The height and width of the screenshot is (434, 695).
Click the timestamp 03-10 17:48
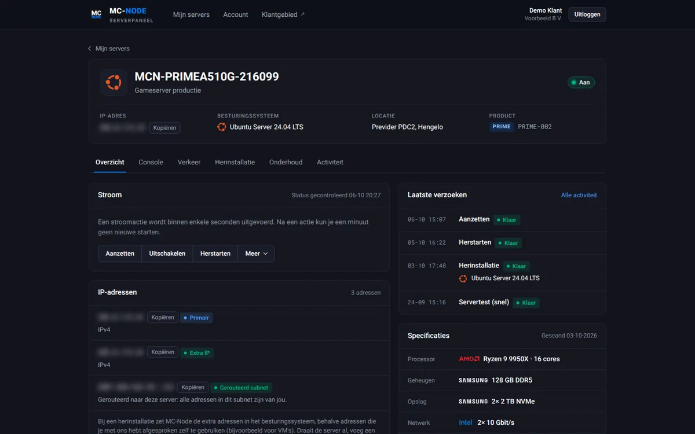pyautogui.click(x=427, y=266)
